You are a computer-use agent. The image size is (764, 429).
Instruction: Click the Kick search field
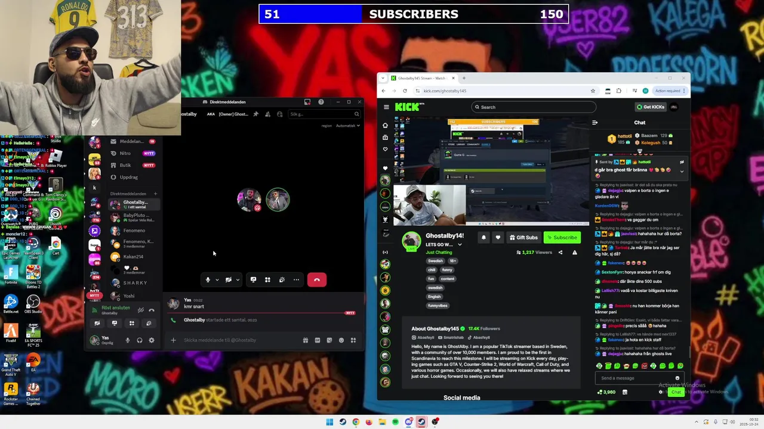(534, 107)
